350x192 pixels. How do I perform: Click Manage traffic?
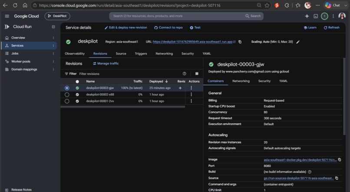coord(106,63)
